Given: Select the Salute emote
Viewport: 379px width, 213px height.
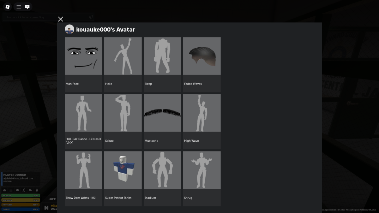Looking at the screenshot, I should coord(123,113).
